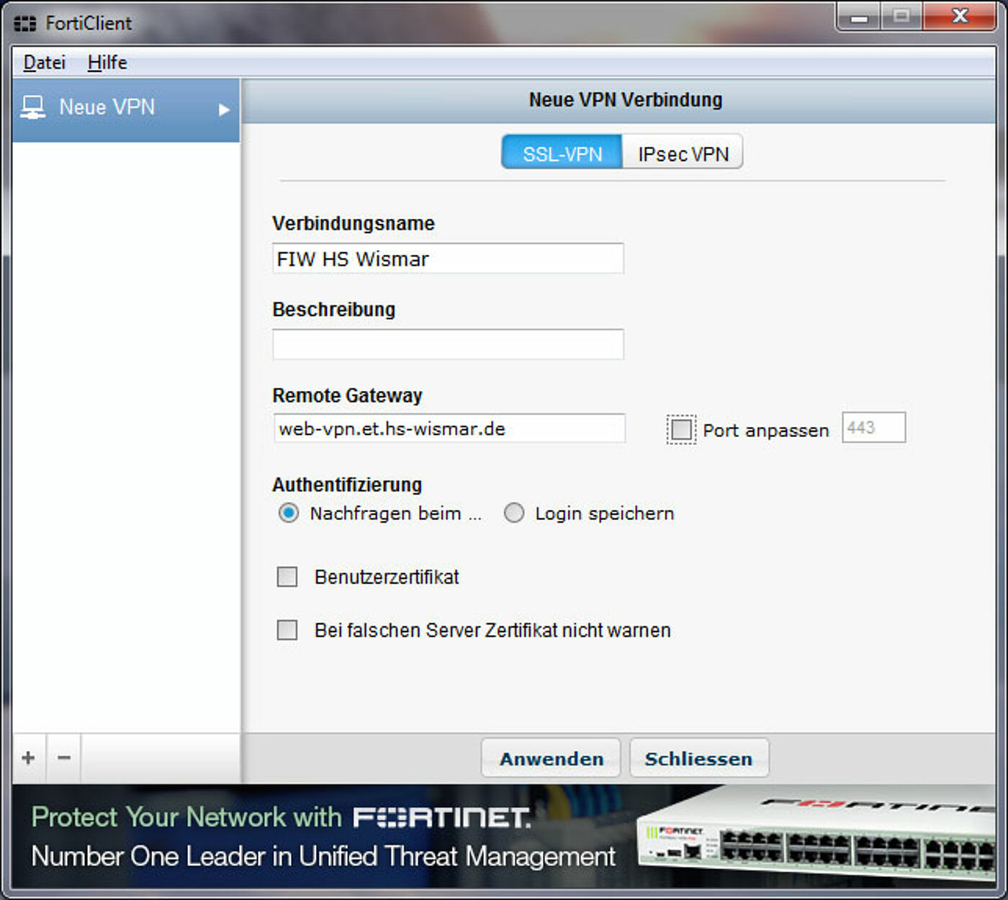Click the Beschreibung input field
Screen dimensions: 1008x900
[x=448, y=344]
